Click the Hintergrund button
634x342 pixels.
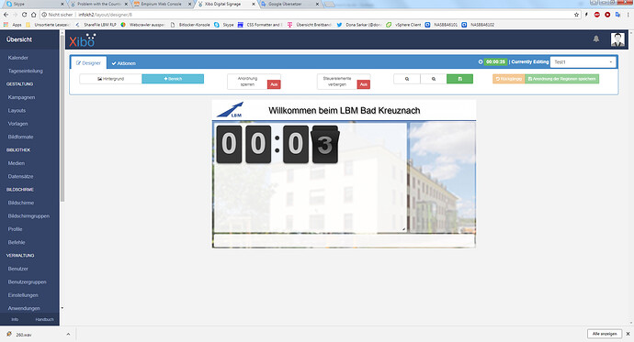(x=111, y=79)
